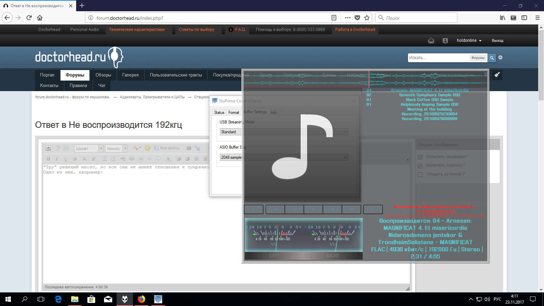Insert a numbered list

(113, 159)
